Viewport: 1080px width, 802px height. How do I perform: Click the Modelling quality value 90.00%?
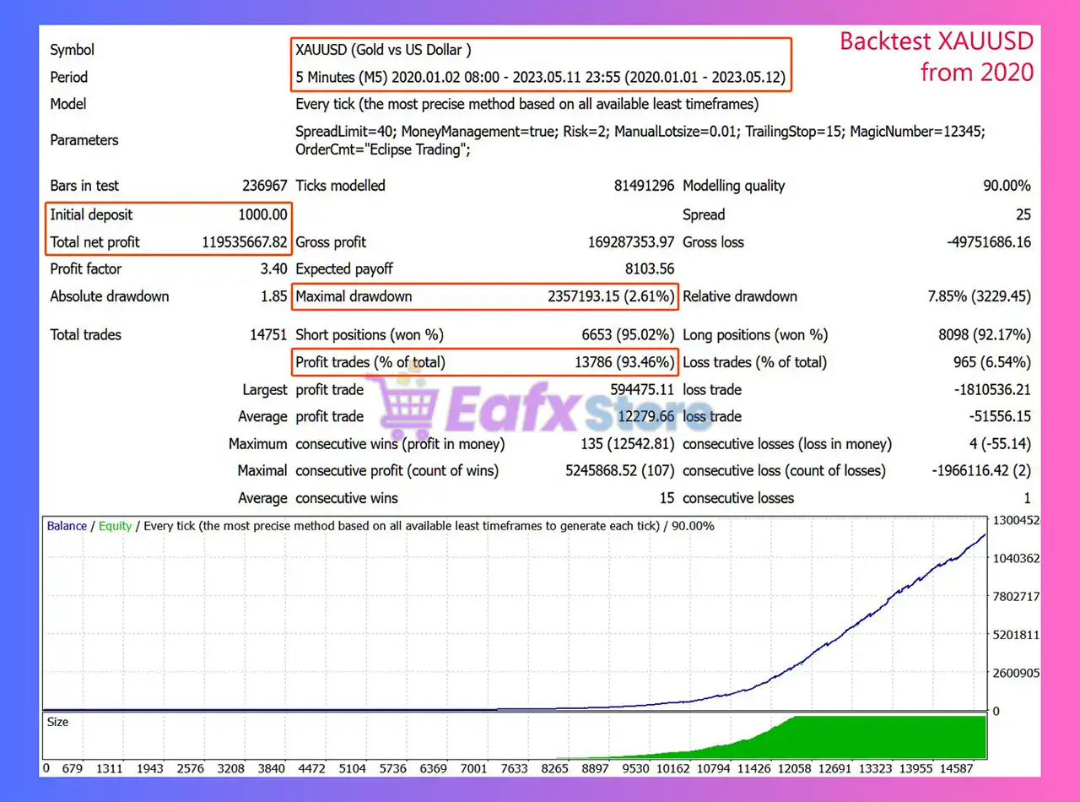point(1006,186)
